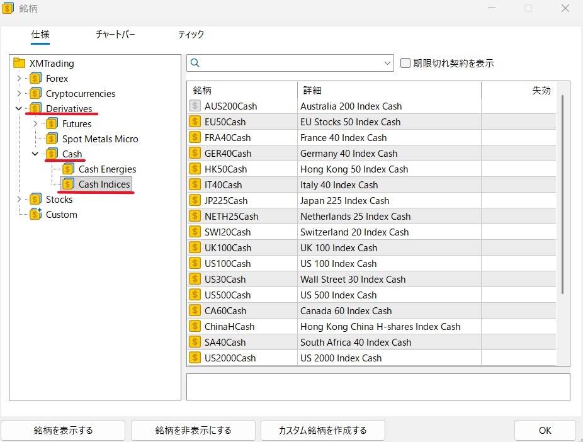Click the Cryptocurrencies group coin icon

click(35, 93)
